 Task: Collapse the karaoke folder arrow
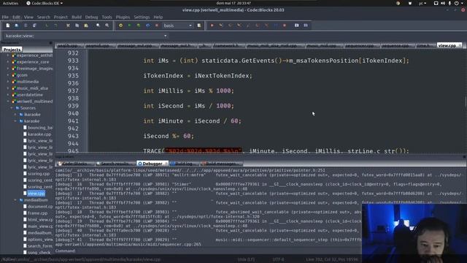[15, 121]
